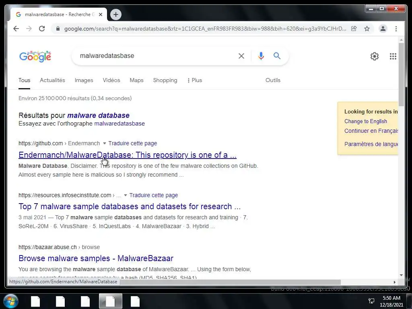The image size is (412, 309).
Task: Open Chrome's three-dot menu
Action: pyautogui.click(x=396, y=29)
